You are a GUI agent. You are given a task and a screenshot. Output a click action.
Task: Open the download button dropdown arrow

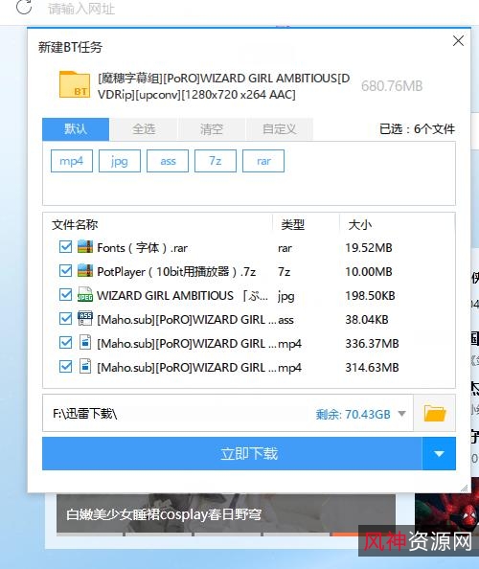(x=439, y=454)
